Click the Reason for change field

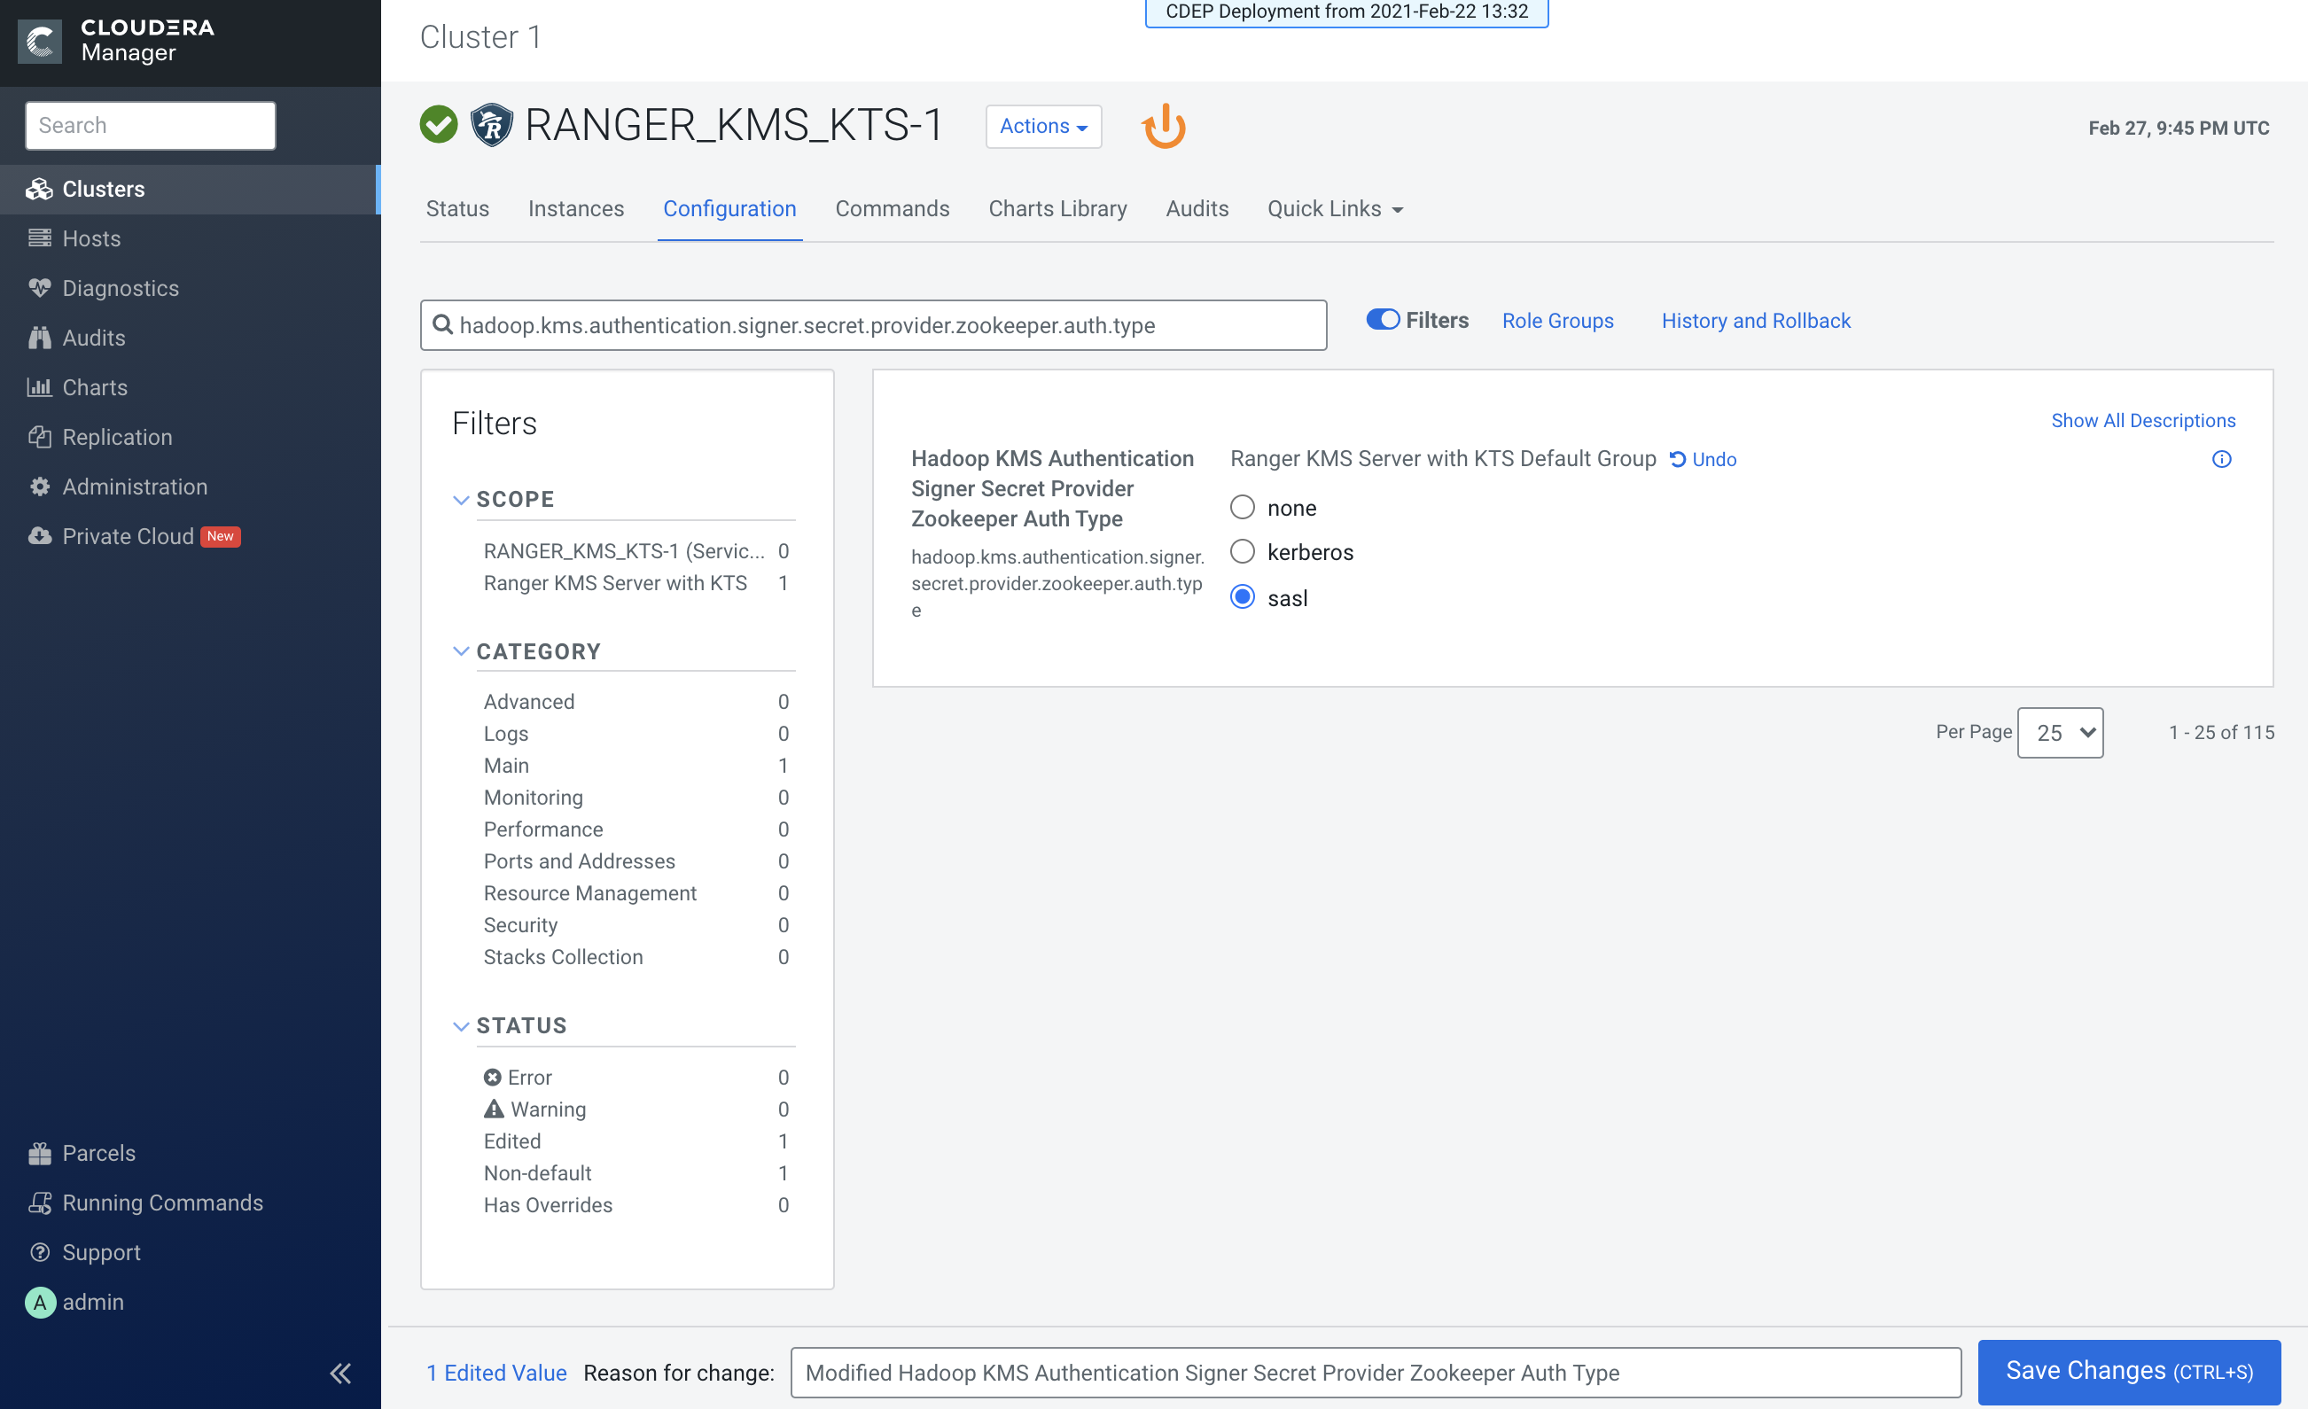tap(1374, 1373)
